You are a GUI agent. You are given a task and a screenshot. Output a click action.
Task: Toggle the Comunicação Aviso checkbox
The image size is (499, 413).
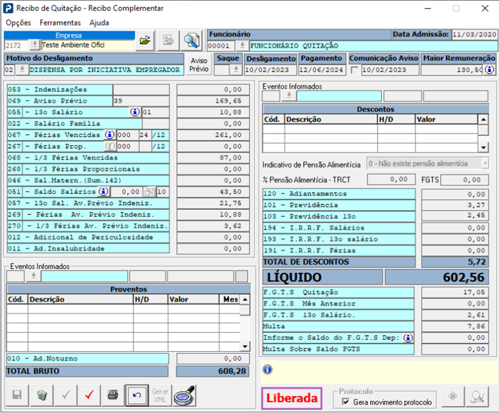point(354,70)
